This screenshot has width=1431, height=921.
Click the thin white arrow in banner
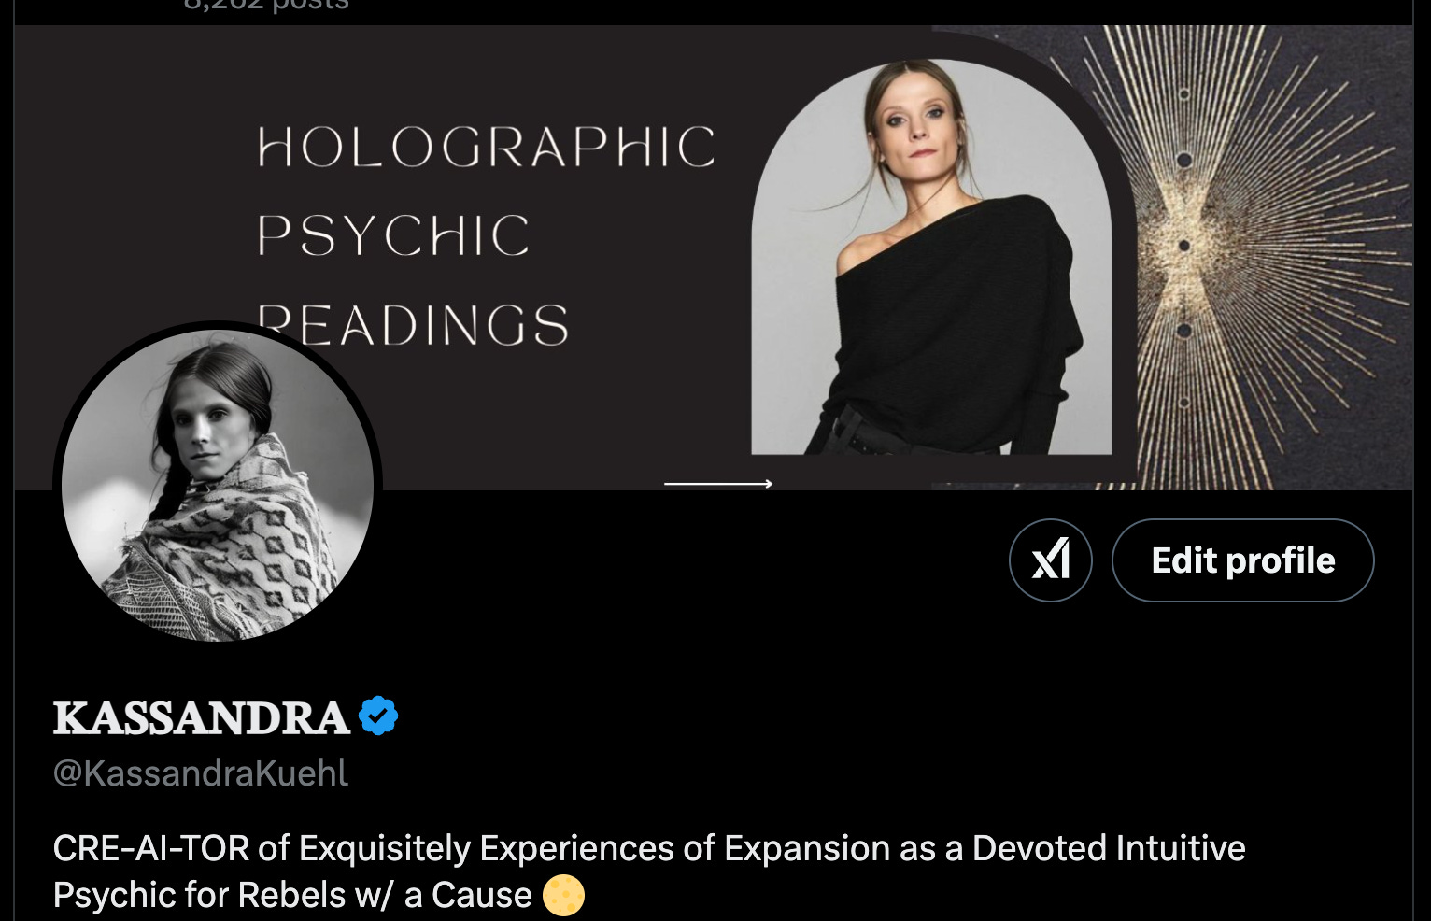click(718, 484)
